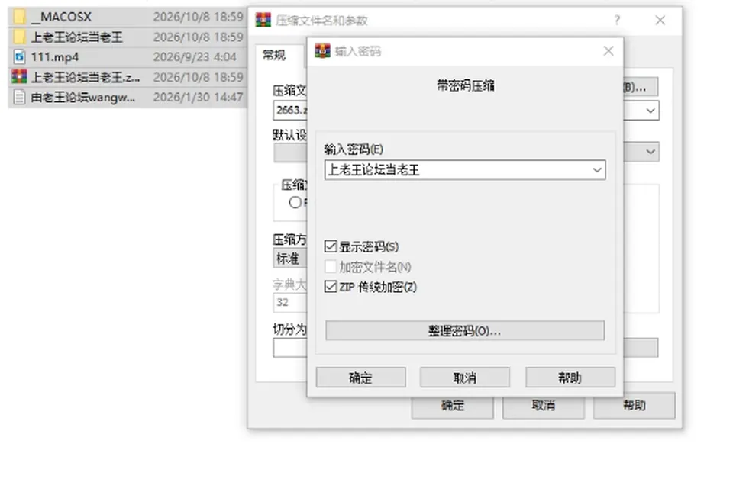Expand the archive name dropdown arrow

click(651, 111)
